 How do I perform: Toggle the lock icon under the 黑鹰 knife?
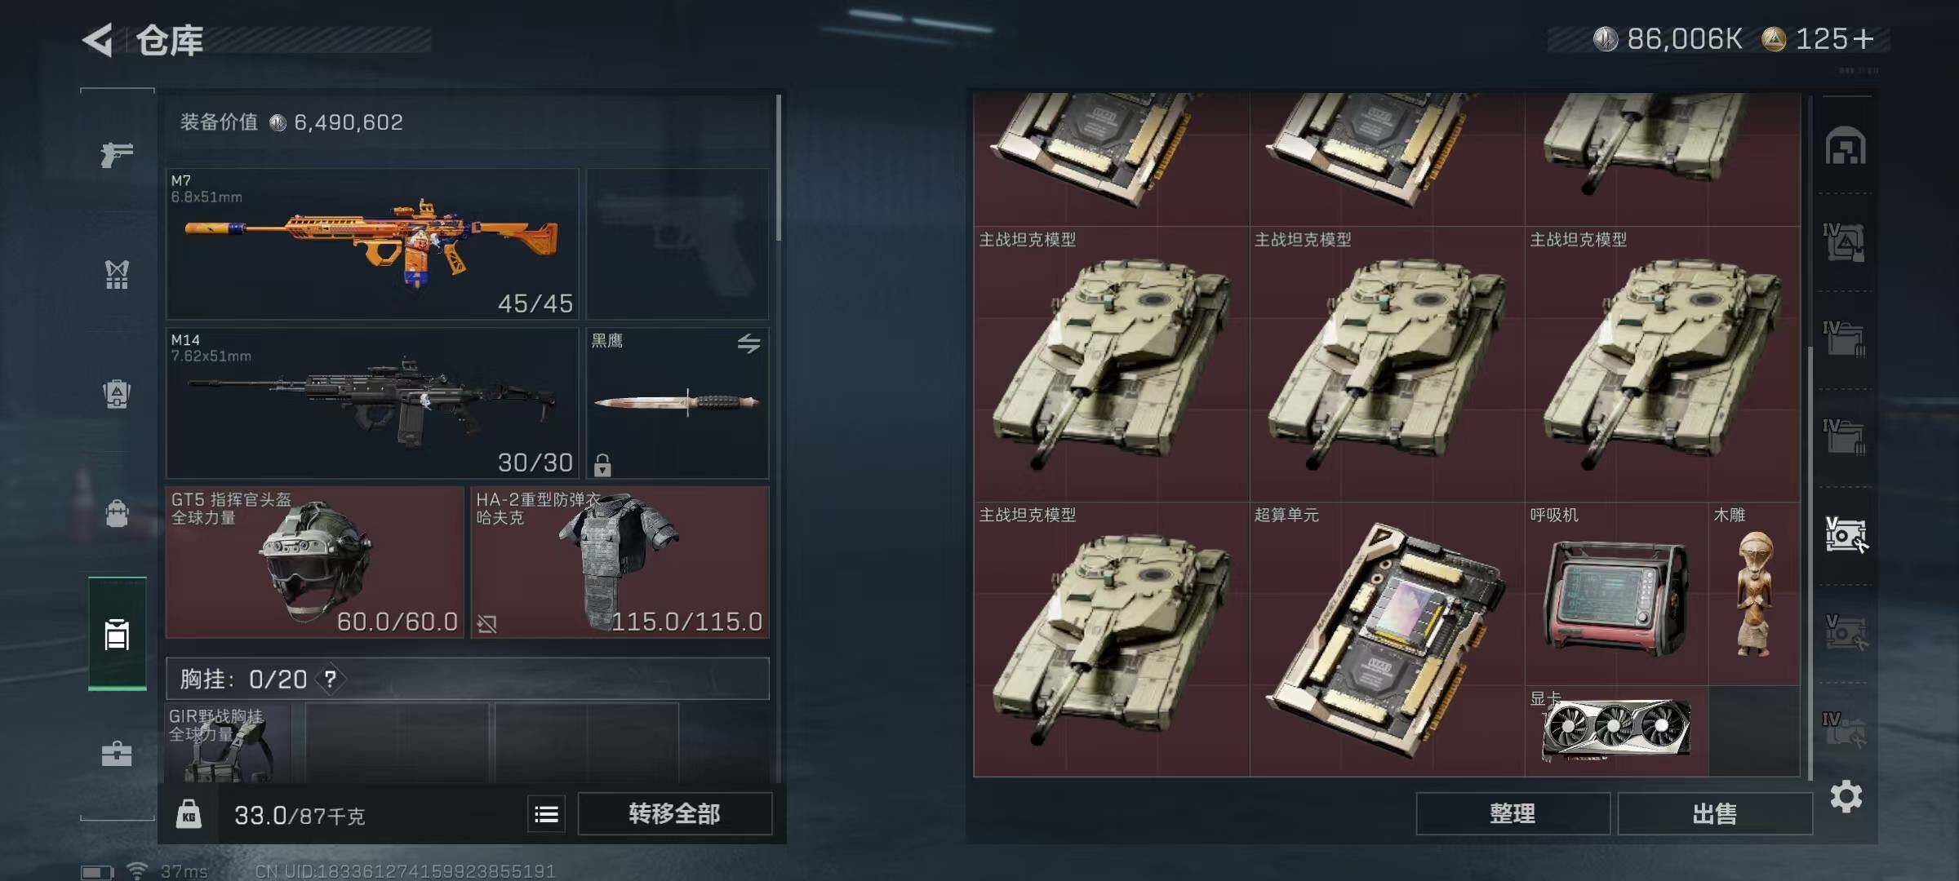pos(602,465)
